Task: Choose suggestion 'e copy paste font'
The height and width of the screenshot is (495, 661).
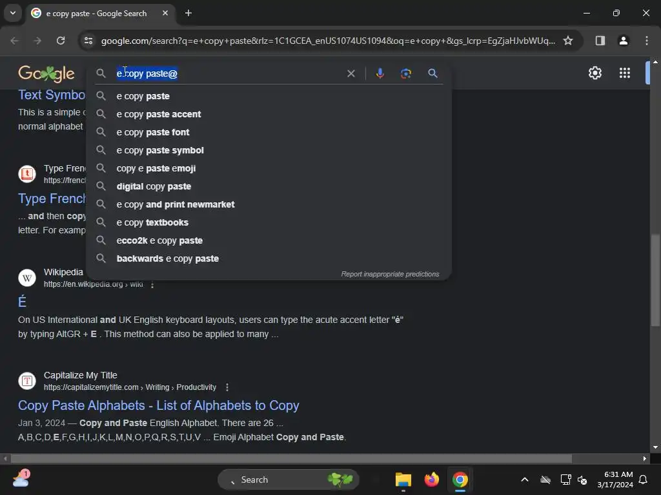Action: [x=269, y=132]
